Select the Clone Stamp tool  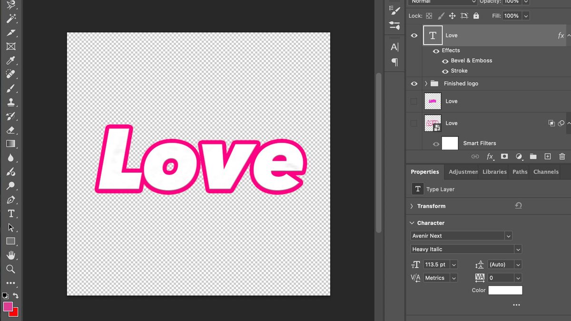(10, 102)
